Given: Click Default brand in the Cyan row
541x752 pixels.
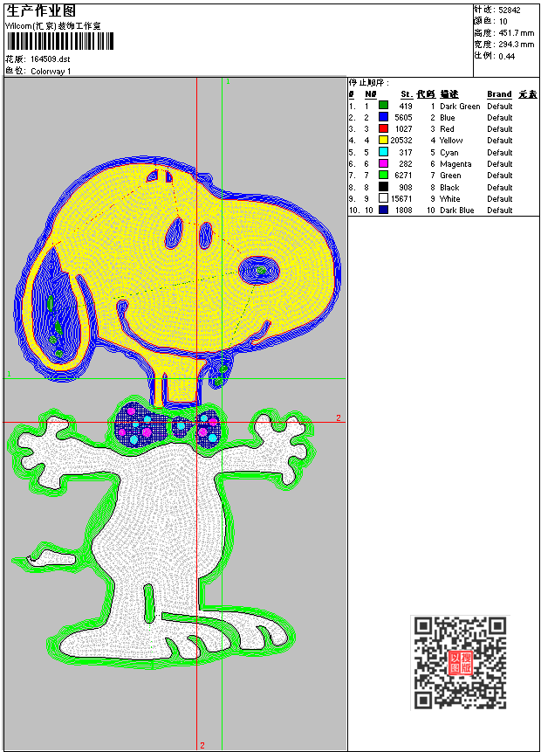Looking at the screenshot, I should click(x=500, y=153).
